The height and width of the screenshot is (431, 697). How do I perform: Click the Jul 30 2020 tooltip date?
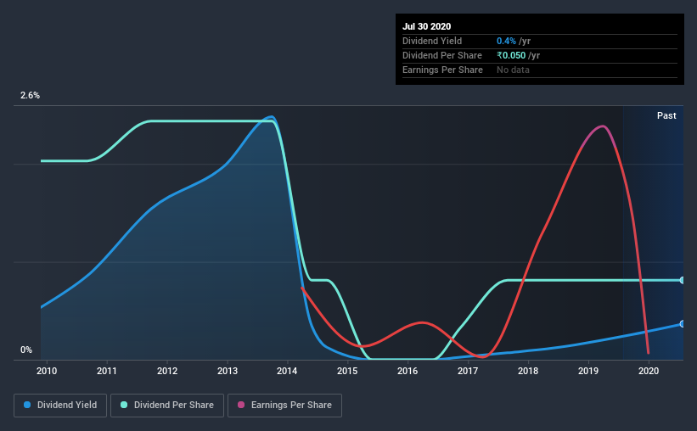(x=427, y=26)
